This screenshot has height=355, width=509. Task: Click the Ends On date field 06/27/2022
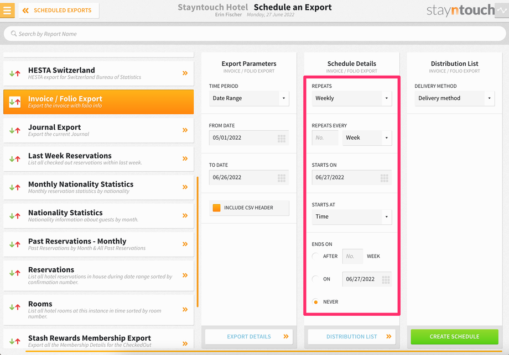(x=367, y=279)
